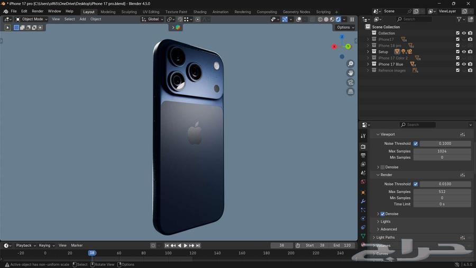The width and height of the screenshot is (476, 268).
Task: Expand the Setup collection tree
Action: [x=368, y=52]
